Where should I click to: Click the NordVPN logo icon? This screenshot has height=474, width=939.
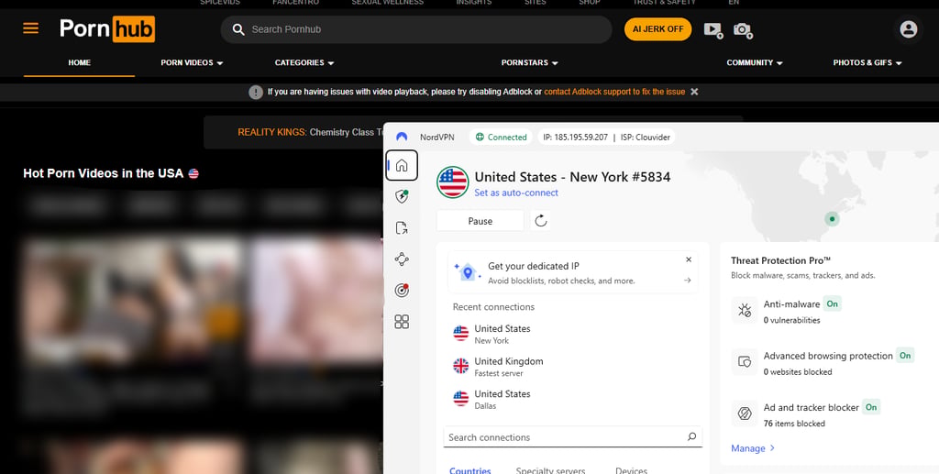(x=402, y=137)
